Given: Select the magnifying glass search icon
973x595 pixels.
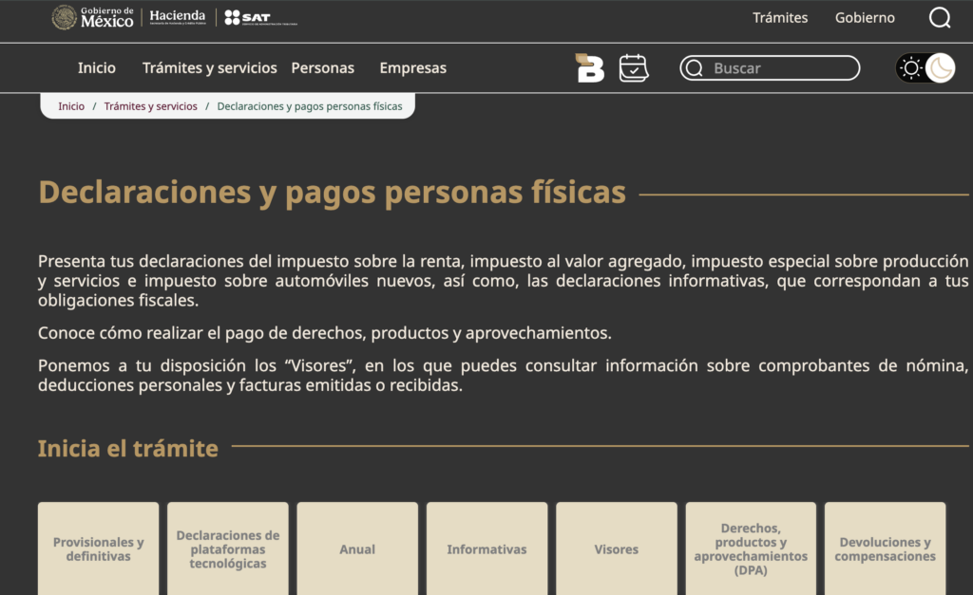Looking at the screenshot, I should [939, 17].
